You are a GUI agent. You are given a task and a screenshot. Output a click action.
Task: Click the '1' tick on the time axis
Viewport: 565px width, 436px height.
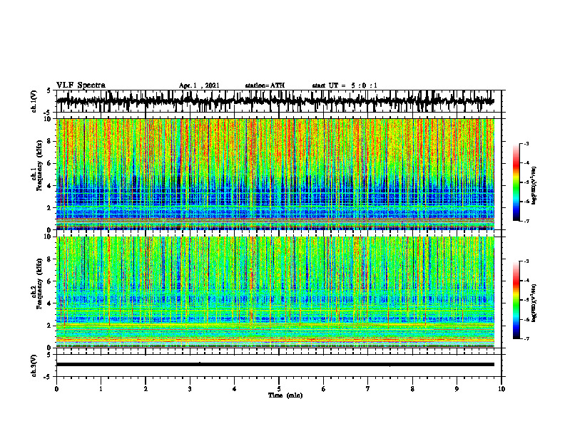101,389
